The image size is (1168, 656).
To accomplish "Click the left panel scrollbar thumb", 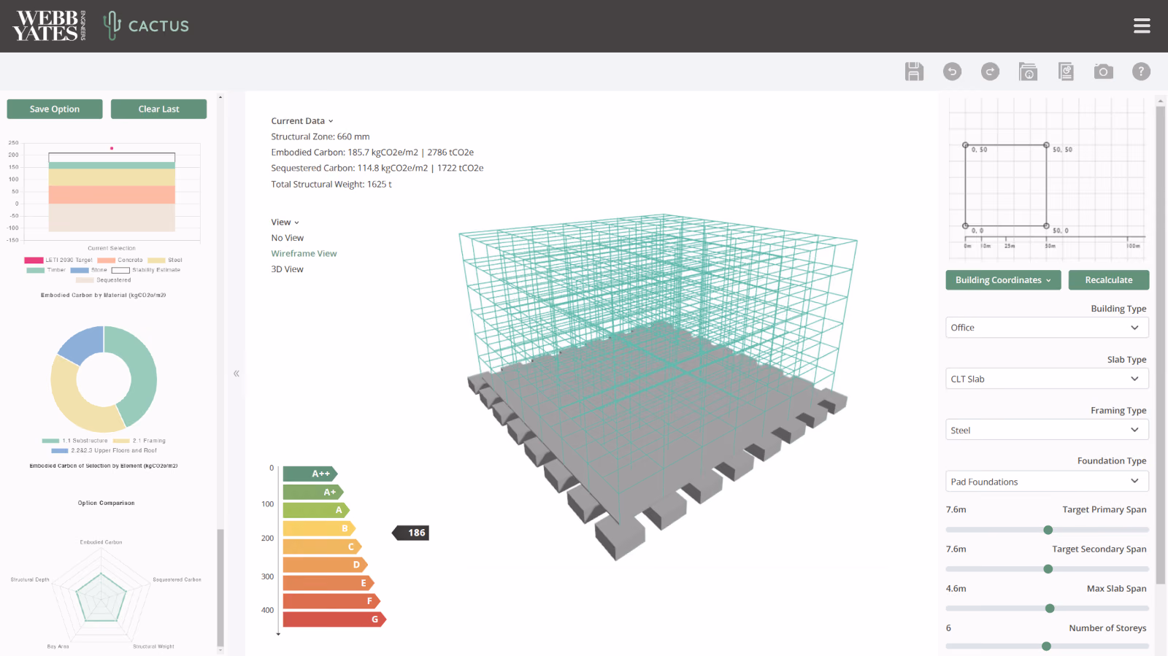I will [x=220, y=587].
